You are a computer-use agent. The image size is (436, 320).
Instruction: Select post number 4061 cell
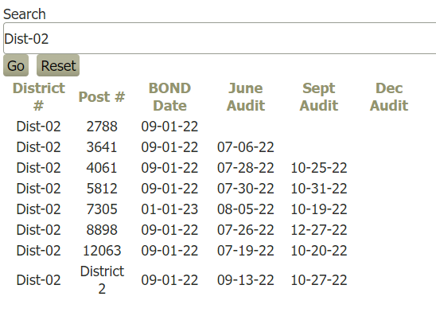click(102, 168)
